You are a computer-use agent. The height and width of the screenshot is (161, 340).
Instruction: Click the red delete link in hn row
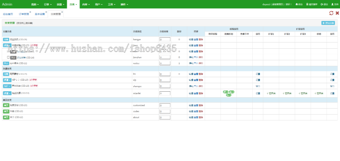[201, 74]
